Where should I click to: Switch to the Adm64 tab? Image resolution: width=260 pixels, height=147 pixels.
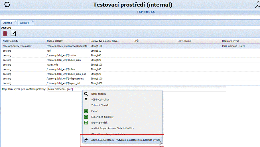tap(25, 22)
